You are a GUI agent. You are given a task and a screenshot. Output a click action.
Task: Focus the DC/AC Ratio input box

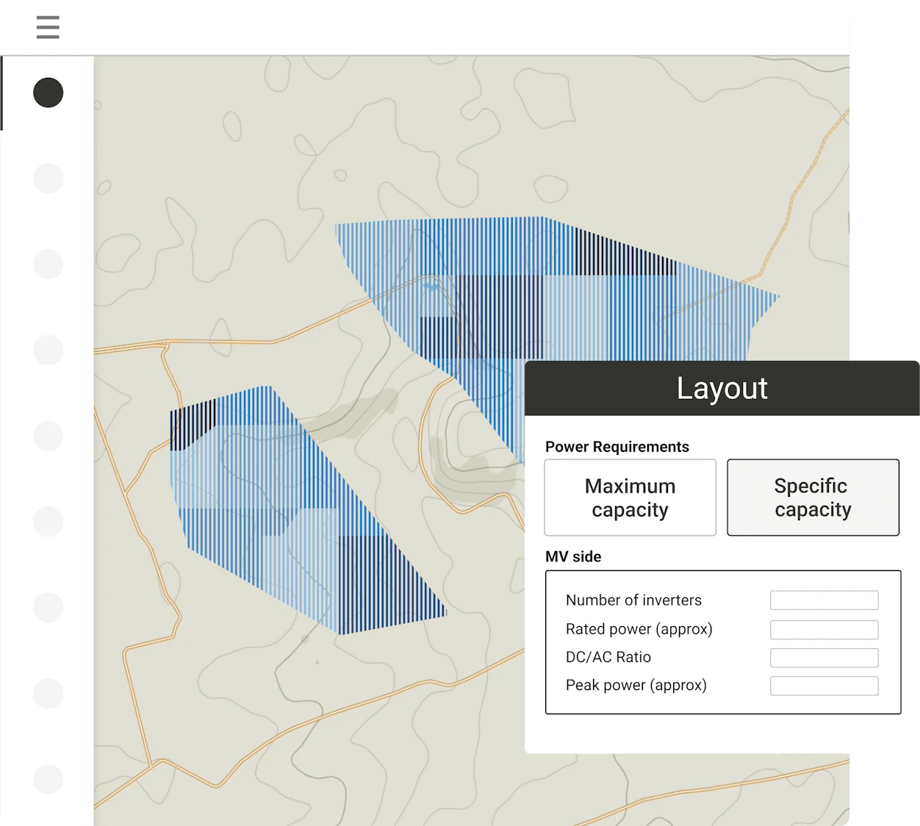click(824, 658)
